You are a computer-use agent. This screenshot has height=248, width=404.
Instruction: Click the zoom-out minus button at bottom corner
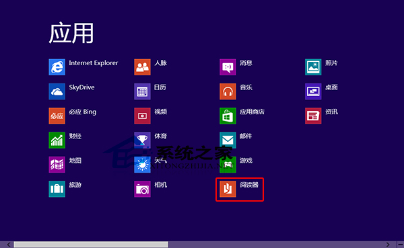[401, 245]
